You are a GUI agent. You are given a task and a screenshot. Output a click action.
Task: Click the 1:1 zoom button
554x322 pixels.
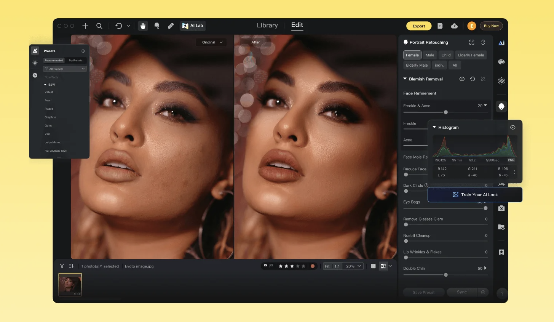(337, 266)
